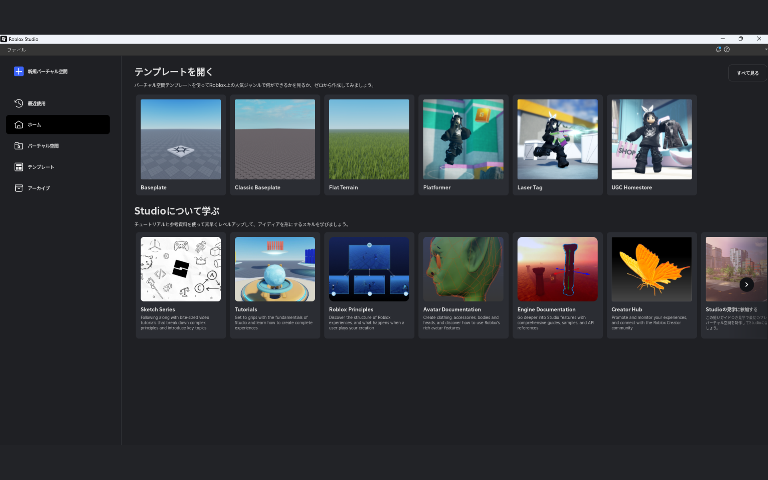The width and height of the screenshot is (768, 480).
Task: Open バーチャル空間 folder icon in sidebar
Action: click(19, 146)
